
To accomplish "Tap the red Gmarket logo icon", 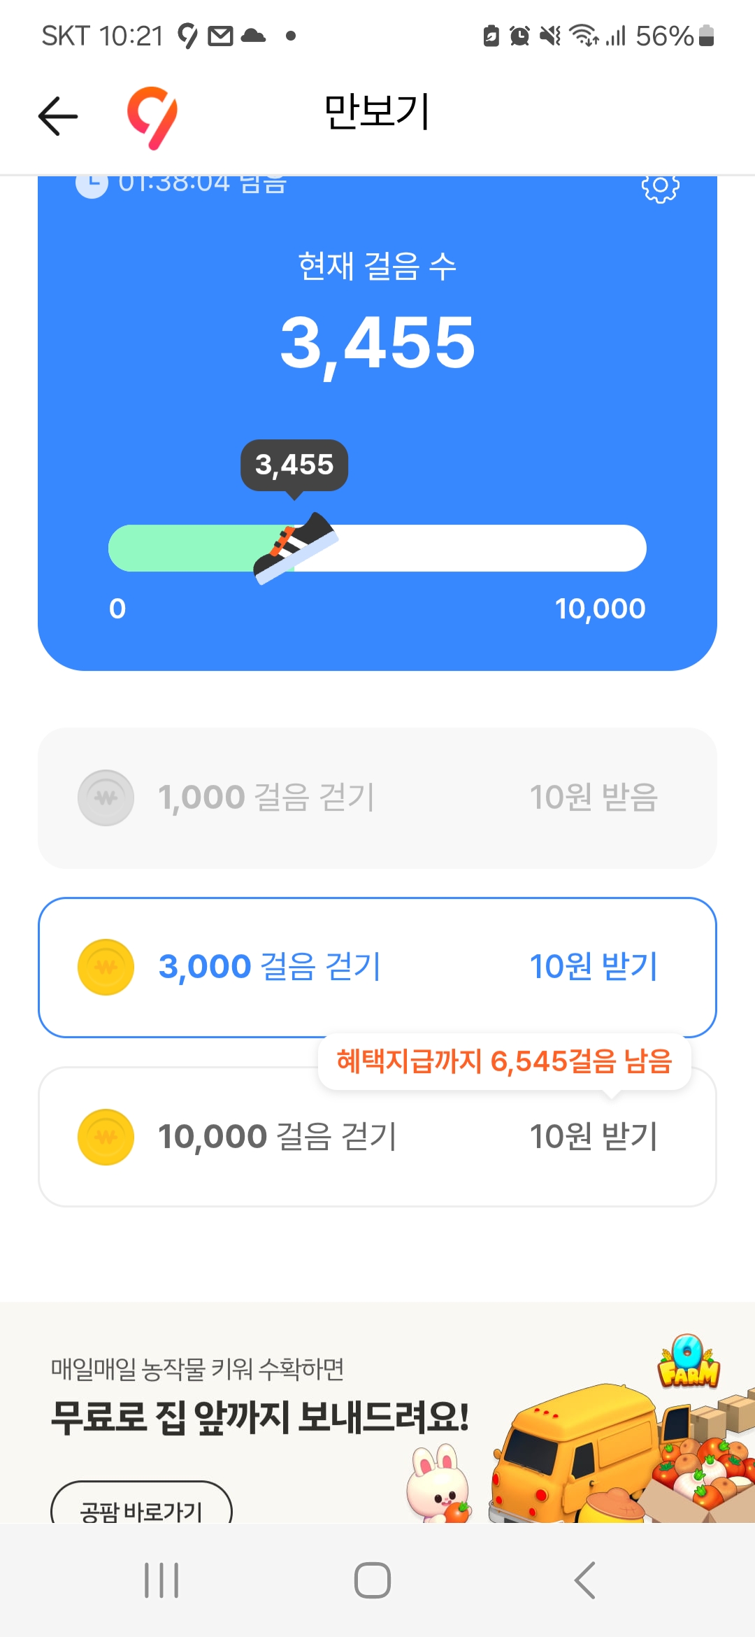I will pyautogui.click(x=152, y=117).
